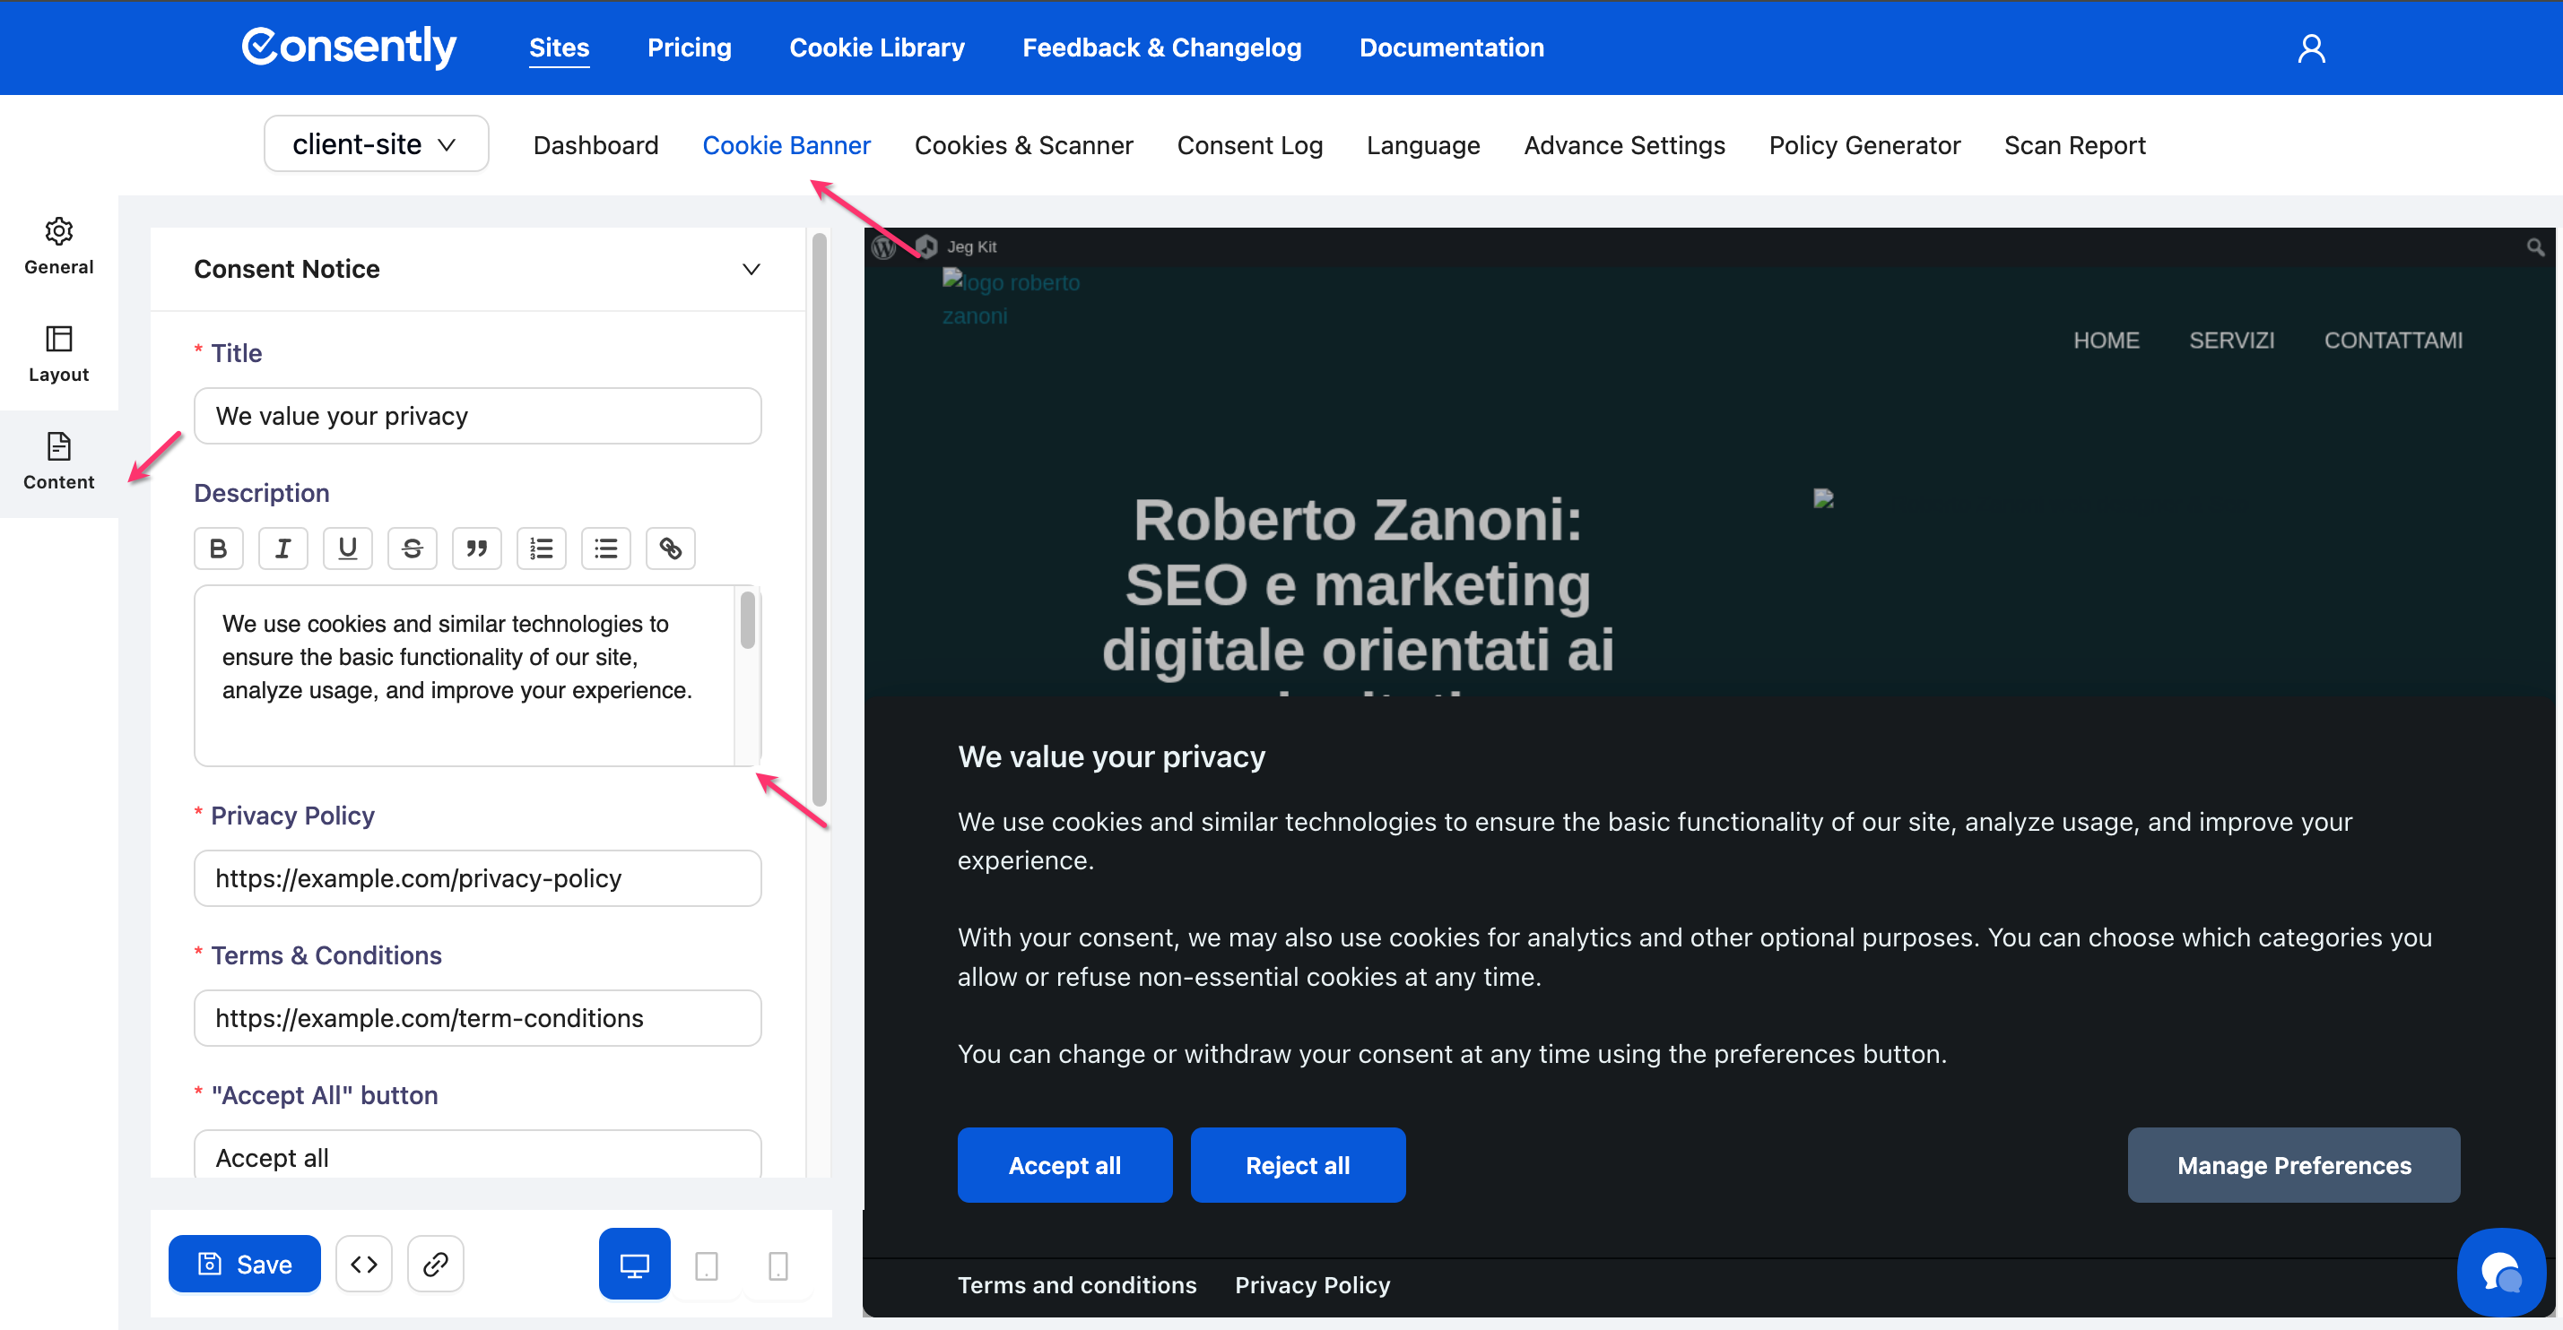Apply italic formatting to description
Viewport: 2563px width, 1330px height.
coord(282,548)
